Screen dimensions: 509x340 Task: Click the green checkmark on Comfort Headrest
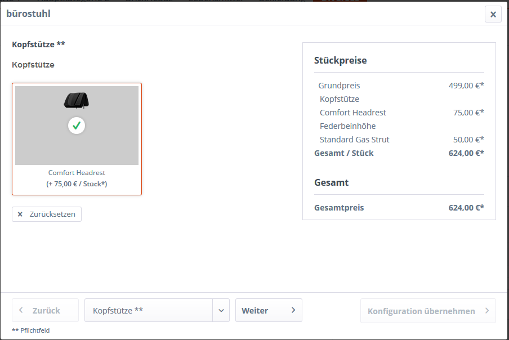(x=77, y=126)
